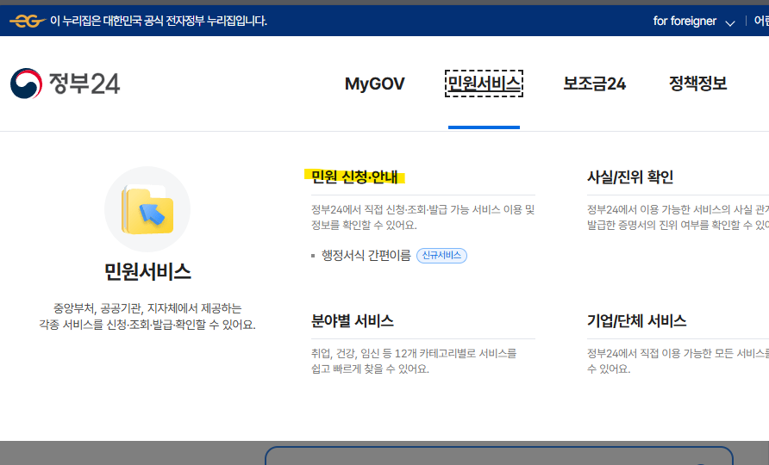The height and width of the screenshot is (465, 769).
Task: Open the 보조금24 menu
Action: point(594,84)
